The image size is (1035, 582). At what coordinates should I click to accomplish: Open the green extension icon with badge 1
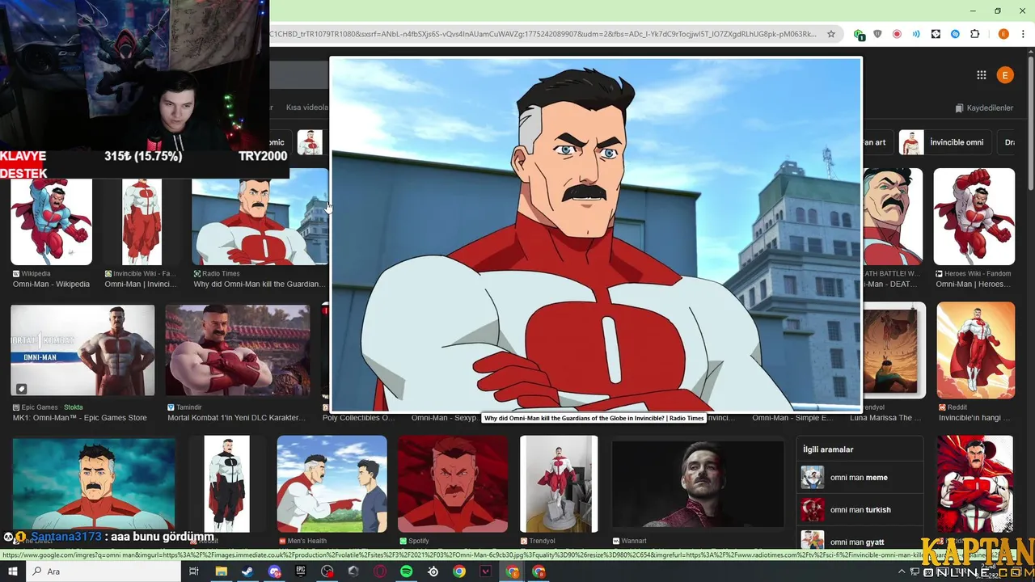(x=859, y=34)
